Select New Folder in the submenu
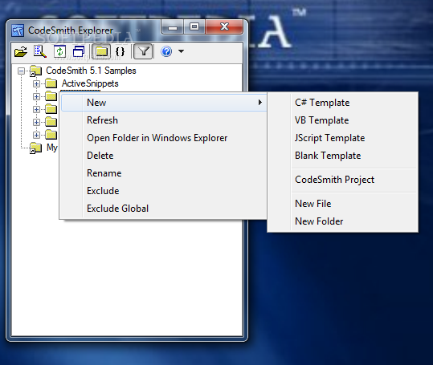Screen dimensions: 433x365 (343, 221)
